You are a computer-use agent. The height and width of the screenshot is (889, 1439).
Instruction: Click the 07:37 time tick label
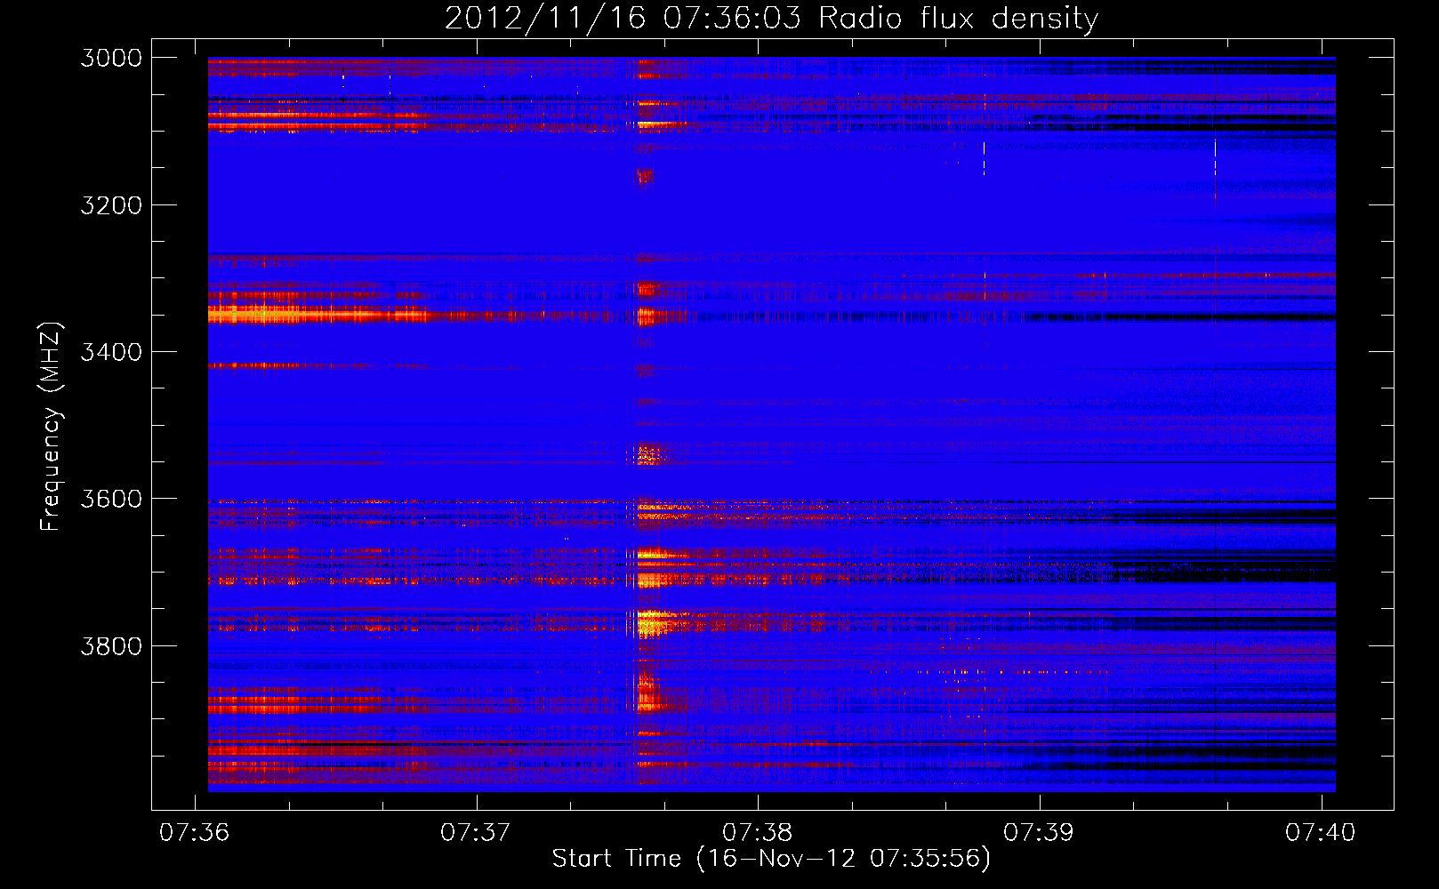[476, 832]
